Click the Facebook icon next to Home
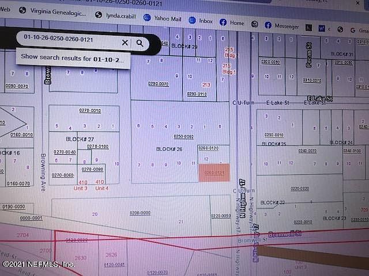The width and height of the screenshot is (369, 276). [223, 22]
